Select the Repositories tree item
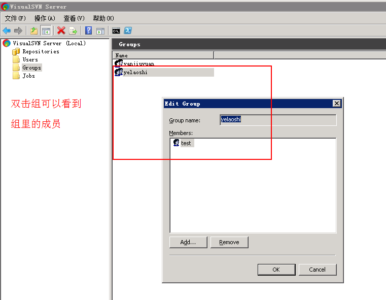 41,51
